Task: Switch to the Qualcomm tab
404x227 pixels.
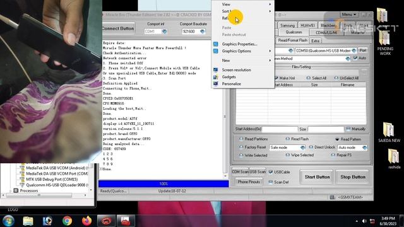Action: 294,32
